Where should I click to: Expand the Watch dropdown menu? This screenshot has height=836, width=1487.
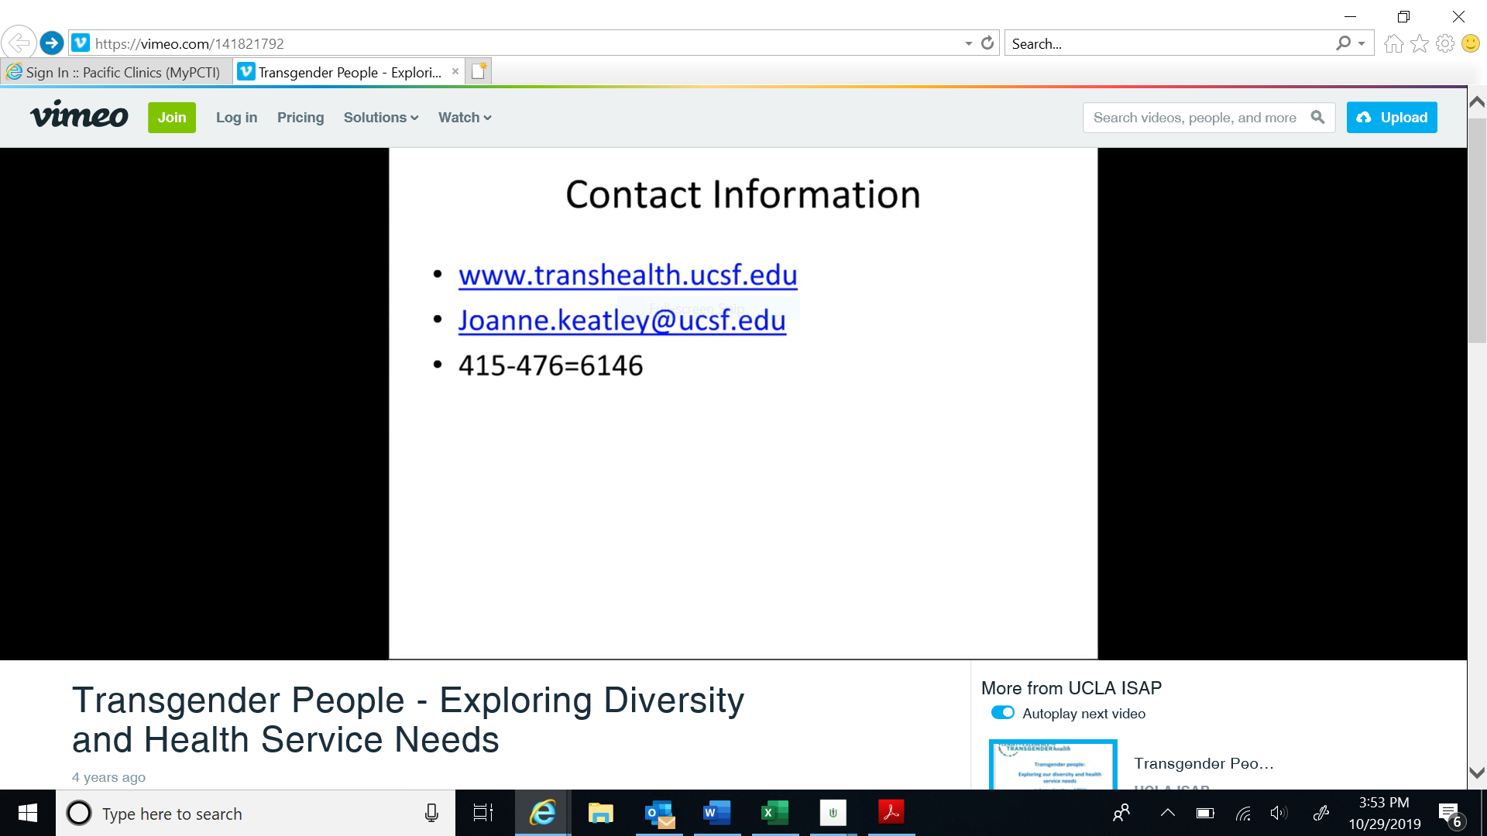pos(465,118)
